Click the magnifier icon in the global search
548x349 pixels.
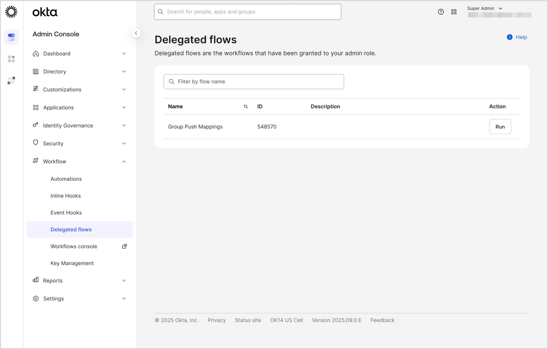pyautogui.click(x=161, y=12)
